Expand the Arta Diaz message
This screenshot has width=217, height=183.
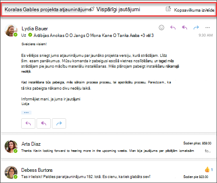point(108,146)
